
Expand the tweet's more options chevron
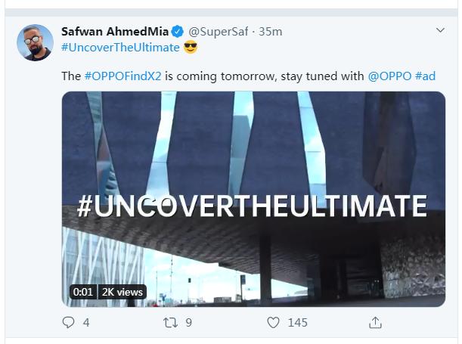(441, 31)
